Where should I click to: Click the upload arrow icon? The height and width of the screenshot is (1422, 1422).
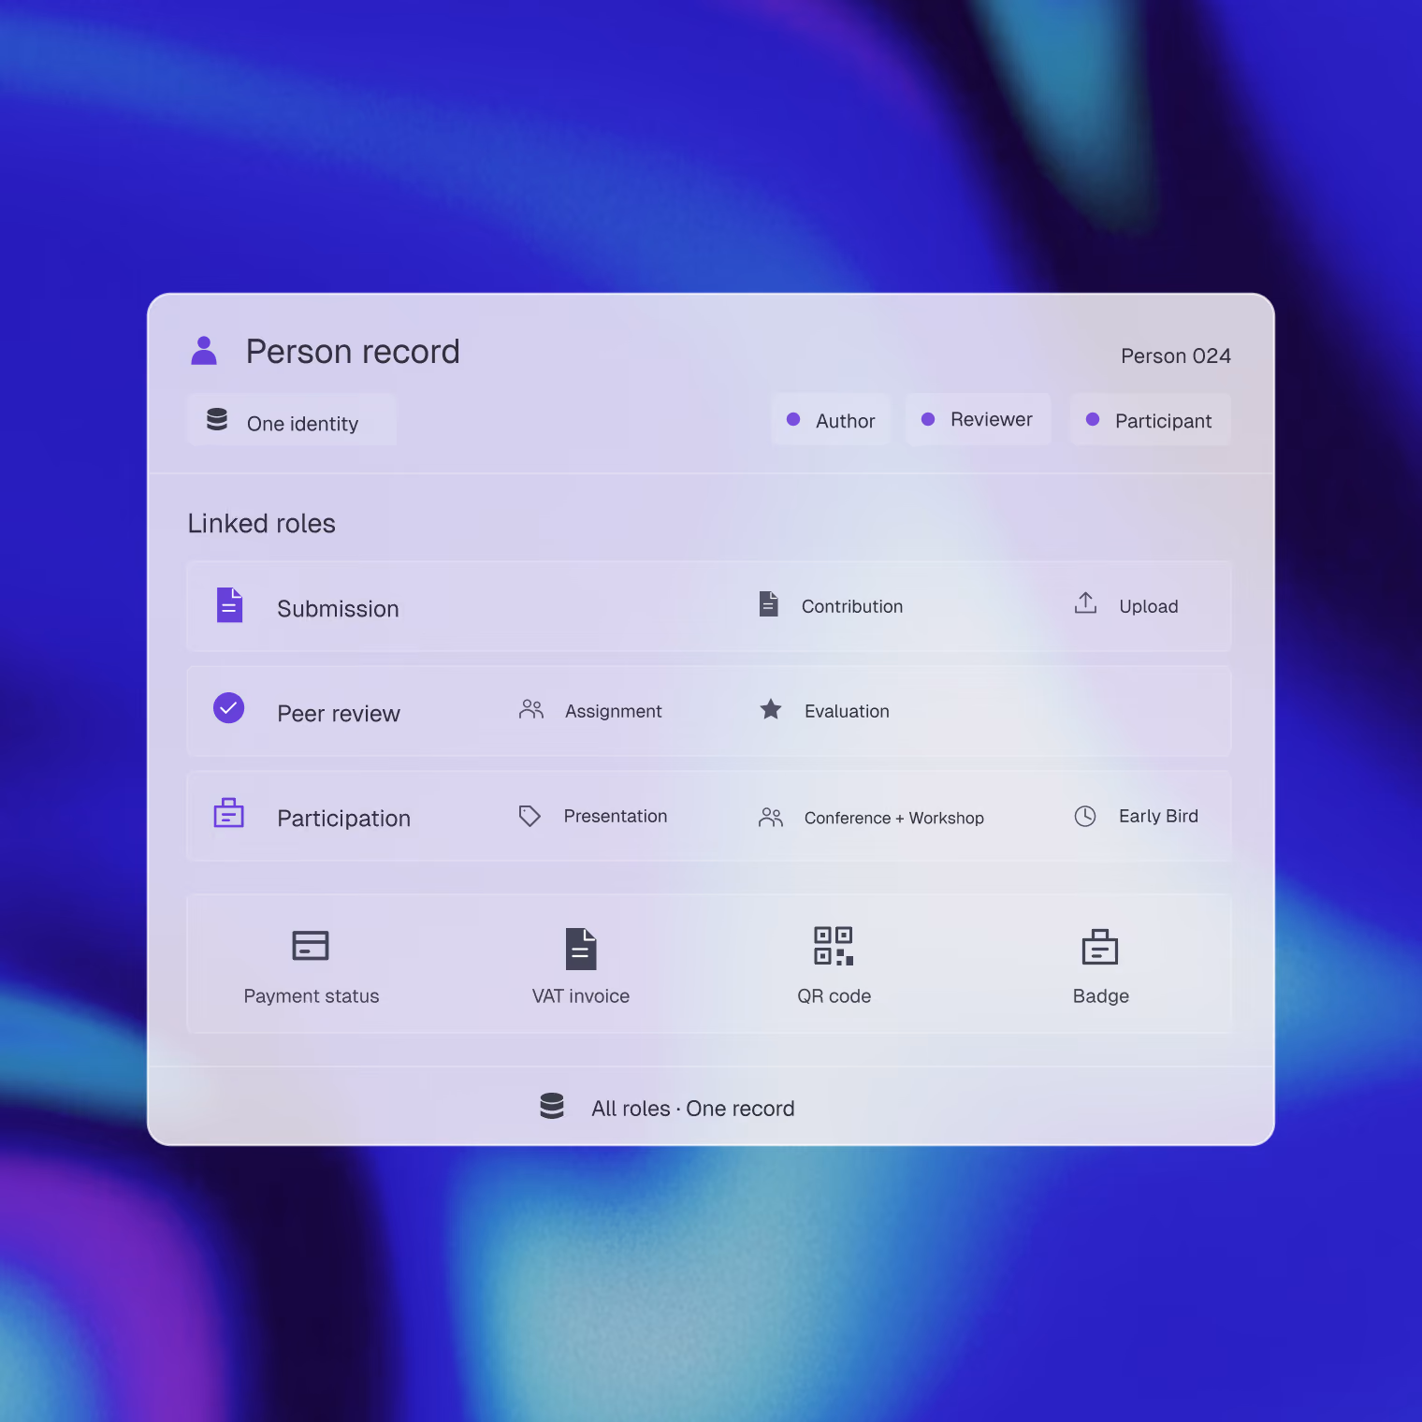click(1085, 603)
